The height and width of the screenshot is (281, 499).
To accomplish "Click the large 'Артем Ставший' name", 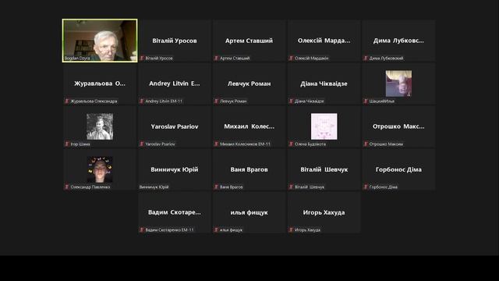I will [x=249, y=41].
